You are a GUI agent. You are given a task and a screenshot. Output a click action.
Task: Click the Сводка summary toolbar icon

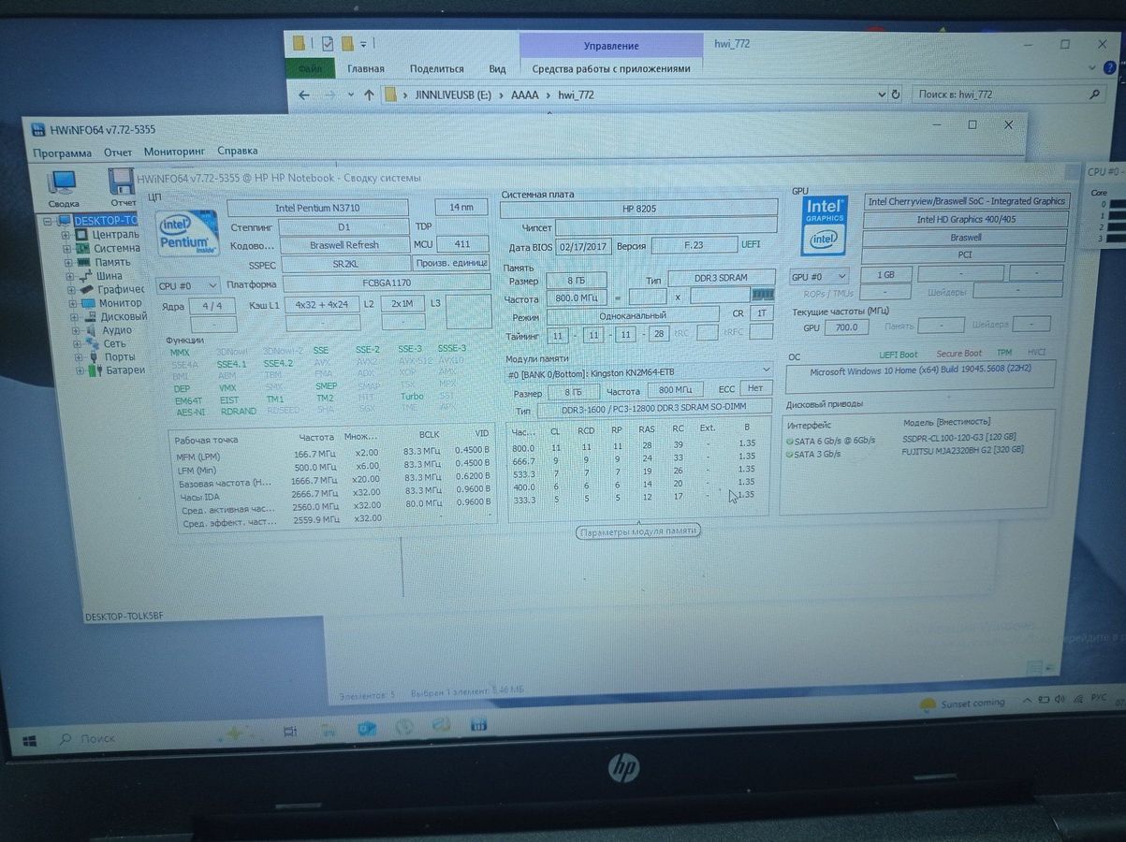pos(63,186)
